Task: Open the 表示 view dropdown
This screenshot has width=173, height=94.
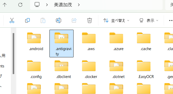Action: coord(149,20)
